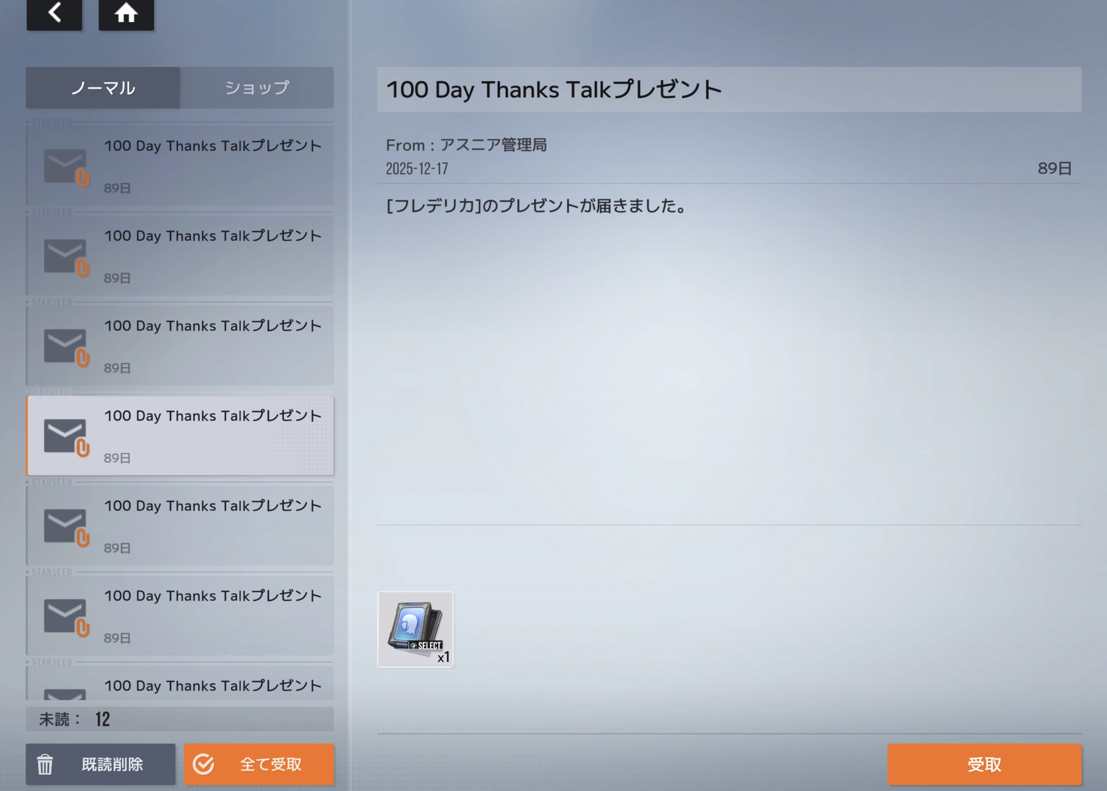Go to home via house icon
This screenshot has height=791, width=1107.
click(x=126, y=13)
